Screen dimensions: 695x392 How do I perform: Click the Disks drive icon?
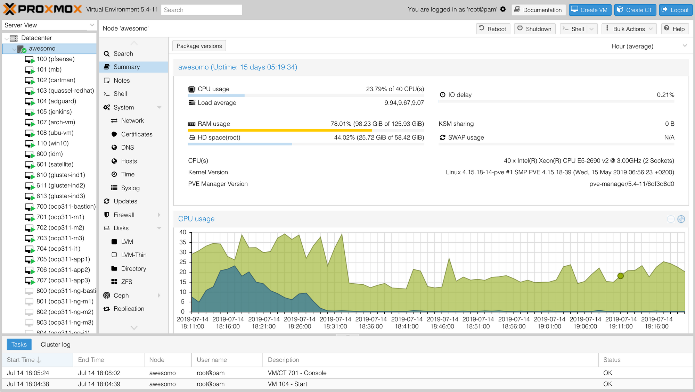pos(107,228)
